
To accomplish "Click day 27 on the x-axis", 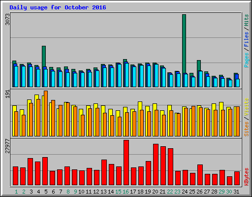I will [207, 192].
